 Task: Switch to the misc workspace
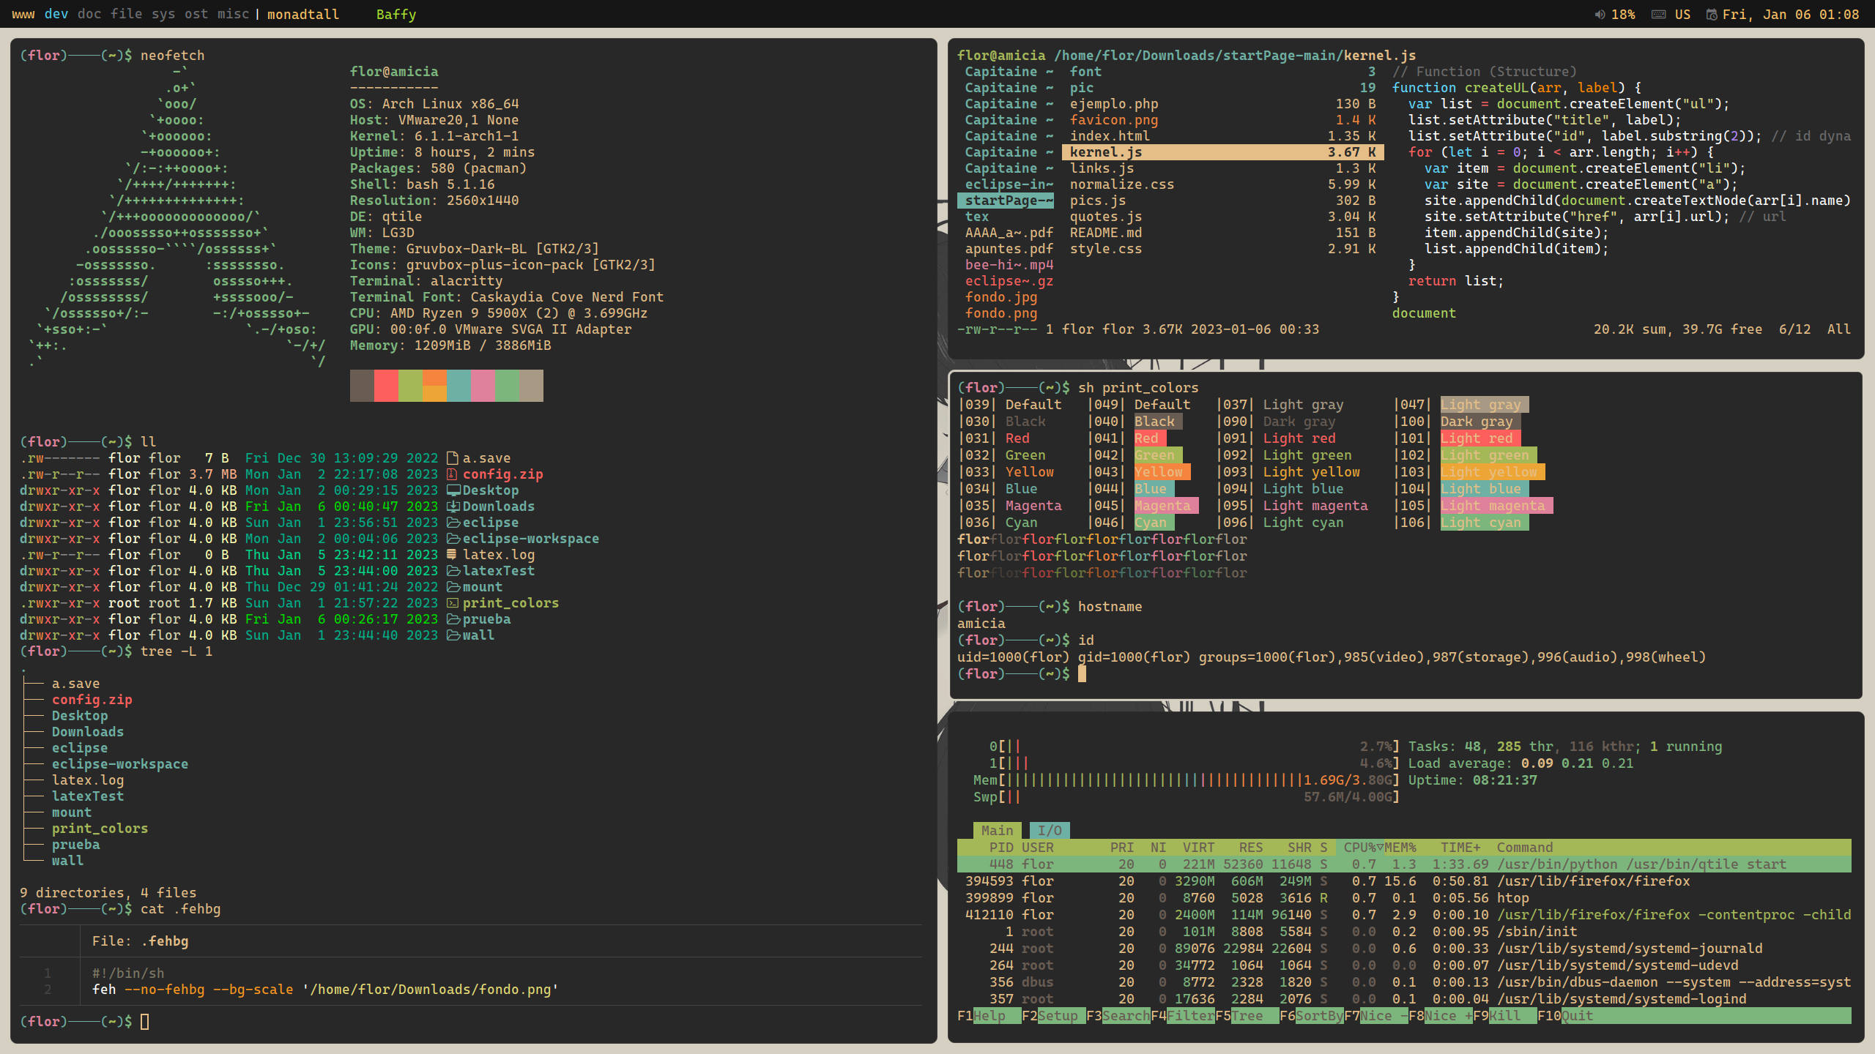click(233, 14)
